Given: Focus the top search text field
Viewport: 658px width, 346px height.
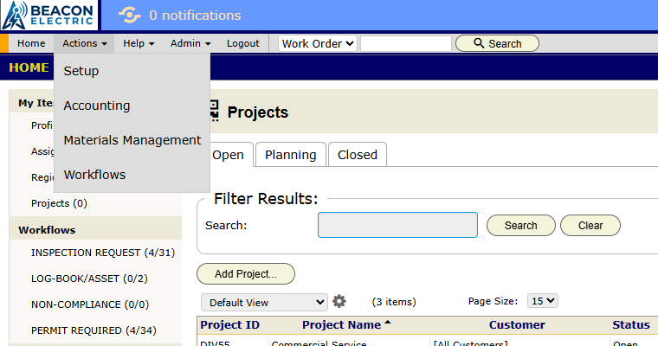Looking at the screenshot, I should point(406,43).
